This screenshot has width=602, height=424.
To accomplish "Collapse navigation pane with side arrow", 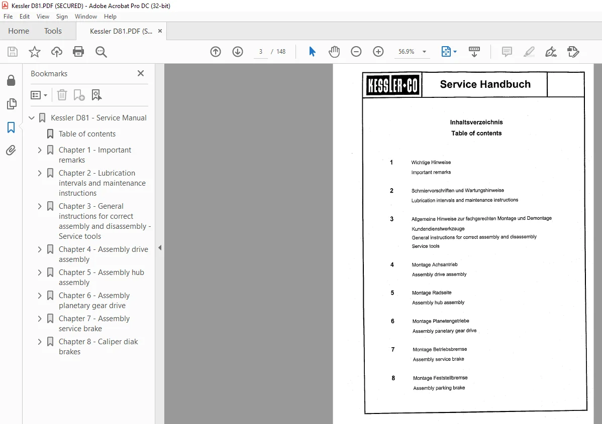I will pyautogui.click(x=160, y=248).
